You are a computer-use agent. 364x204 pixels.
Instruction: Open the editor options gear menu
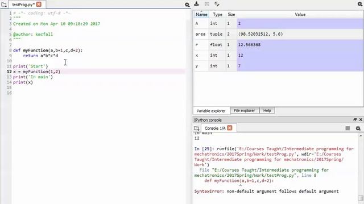187,5
